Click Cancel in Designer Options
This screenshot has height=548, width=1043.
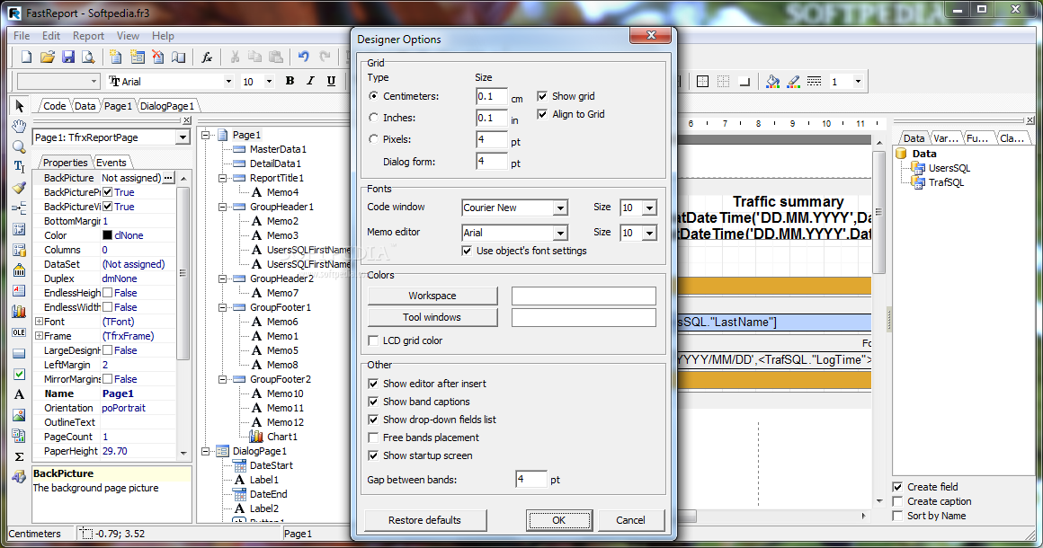(x=630, y=520)
